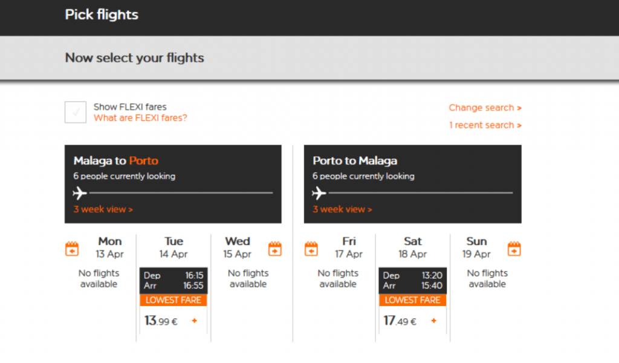Click next-day calendar icon beside Wed 15 Apr
The width and height of the screenshot is (619, 363).
pos(275,249)
